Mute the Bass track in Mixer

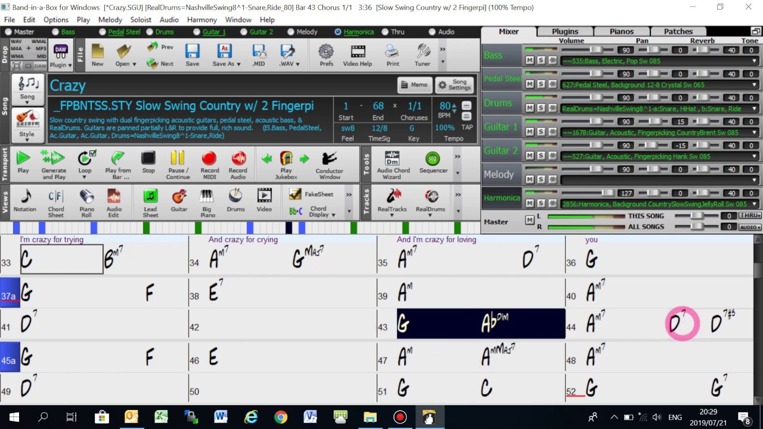[x=529, y=61]
